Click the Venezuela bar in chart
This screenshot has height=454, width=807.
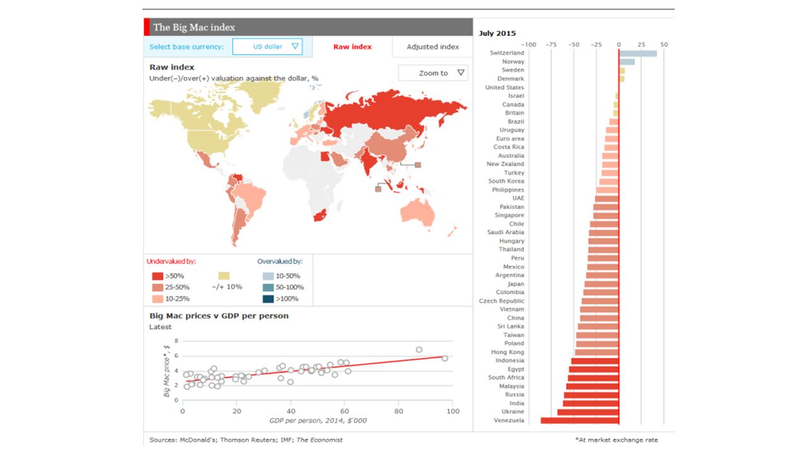pos(580,421)
